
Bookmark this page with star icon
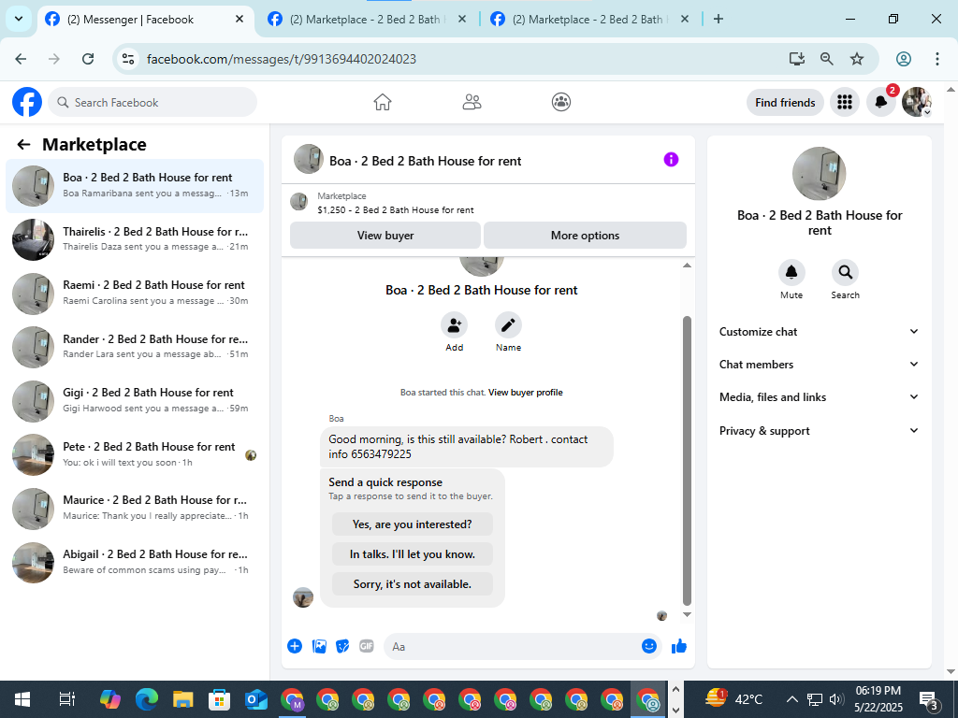[x=857, y=59]
